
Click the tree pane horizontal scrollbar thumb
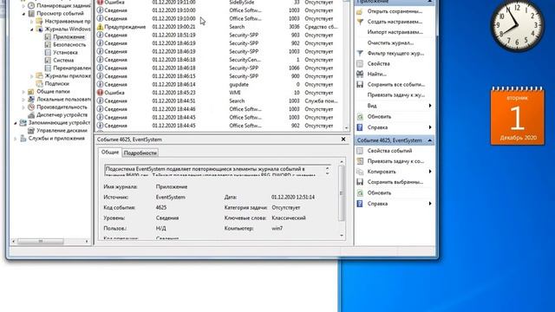tap(41, 241)
